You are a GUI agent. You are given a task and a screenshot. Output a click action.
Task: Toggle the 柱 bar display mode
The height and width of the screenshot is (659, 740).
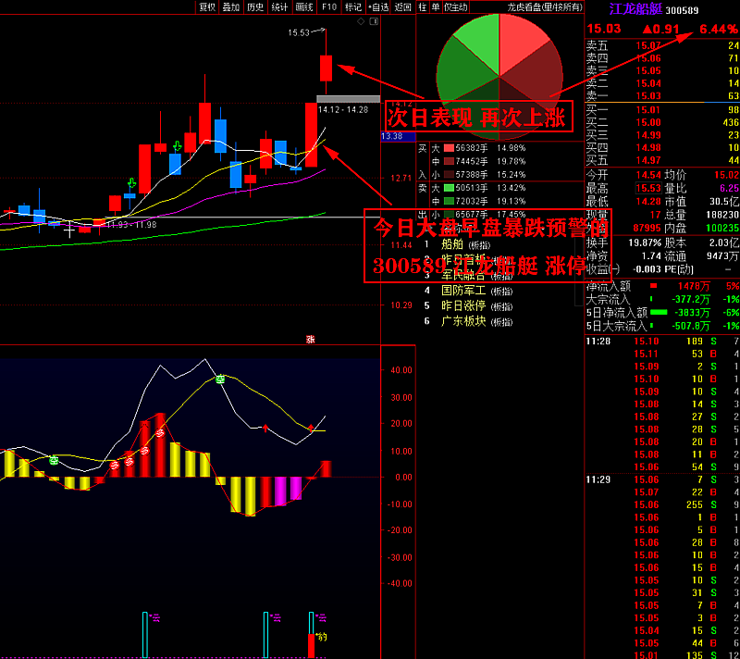click(423, 6)
